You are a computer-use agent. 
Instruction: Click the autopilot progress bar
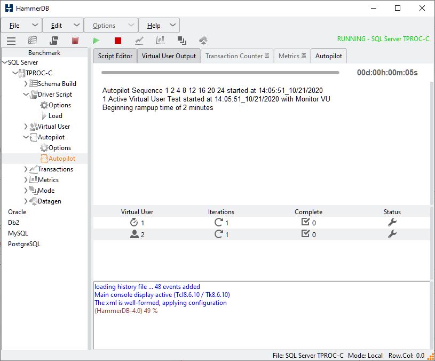pyautogui.click(x=220, y=73)
